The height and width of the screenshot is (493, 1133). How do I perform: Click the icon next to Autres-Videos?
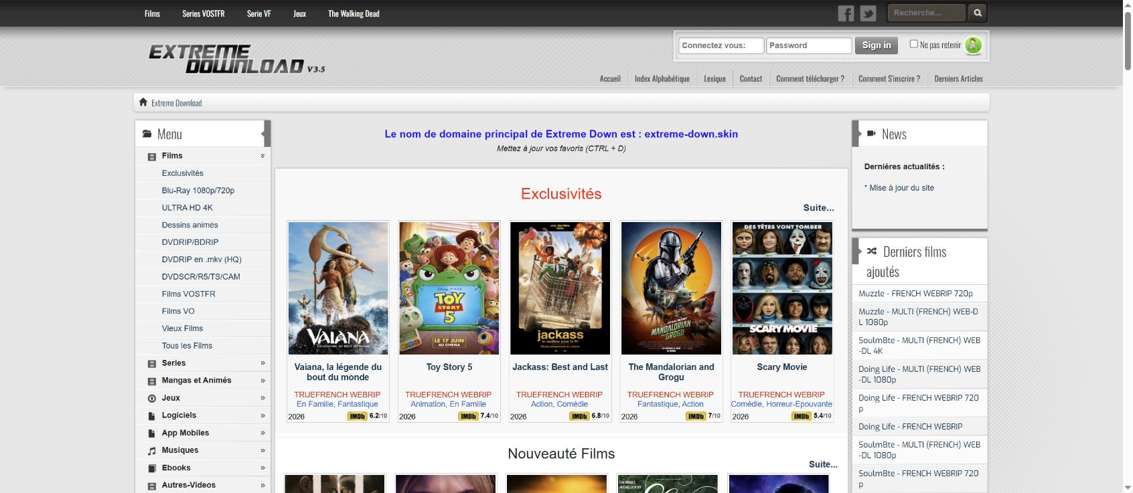click(x=152, y=486)
